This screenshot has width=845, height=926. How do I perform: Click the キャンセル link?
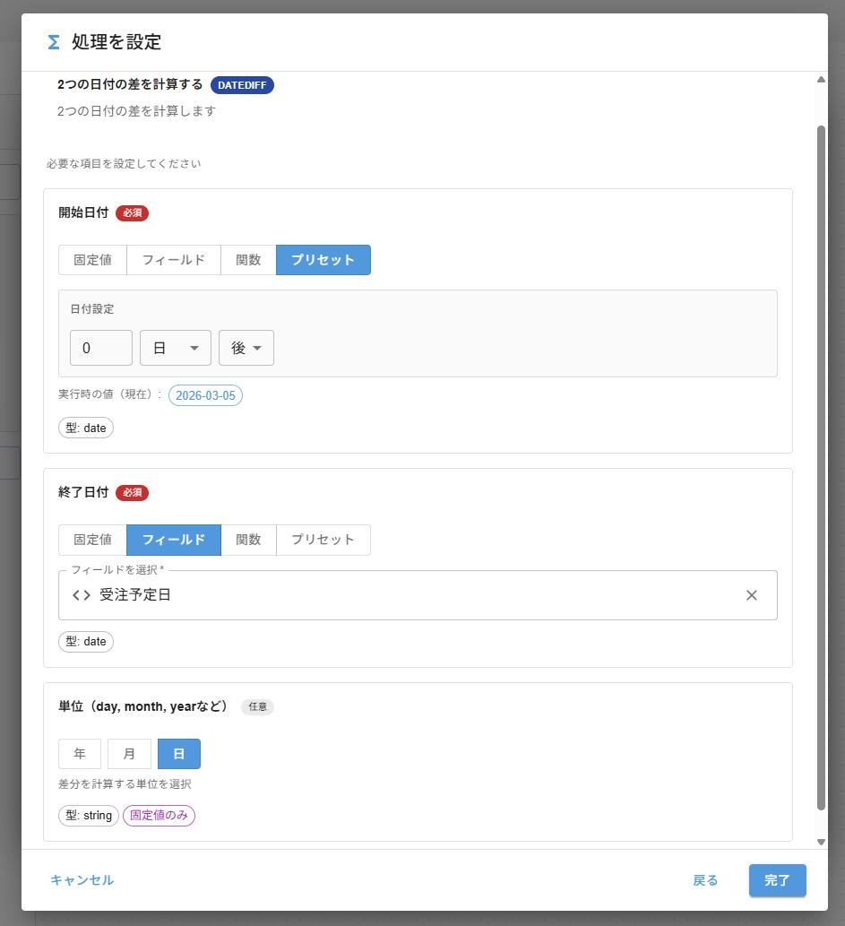(x=82, y=879)
